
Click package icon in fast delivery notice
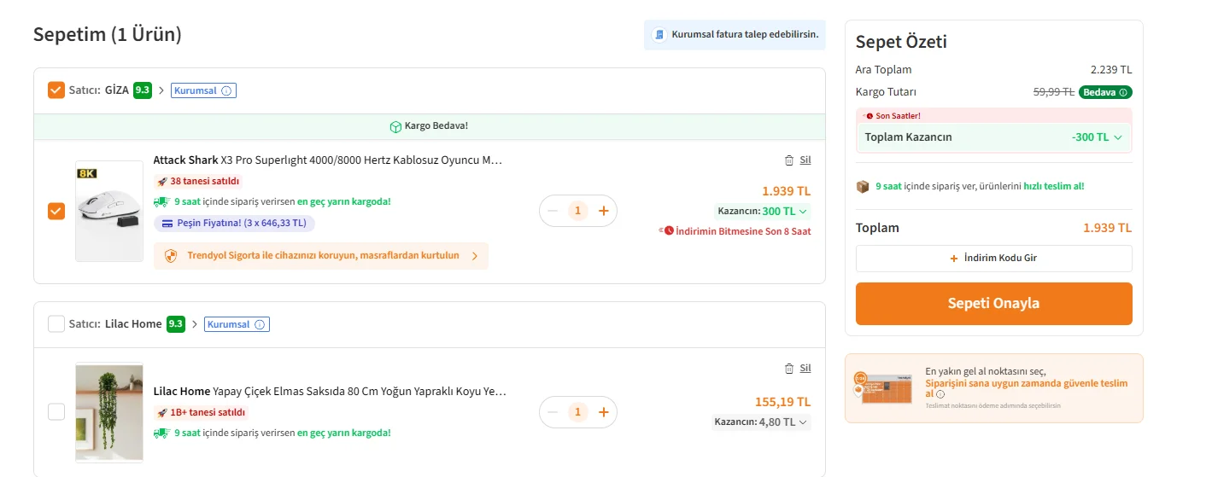[x=863, y=186]
